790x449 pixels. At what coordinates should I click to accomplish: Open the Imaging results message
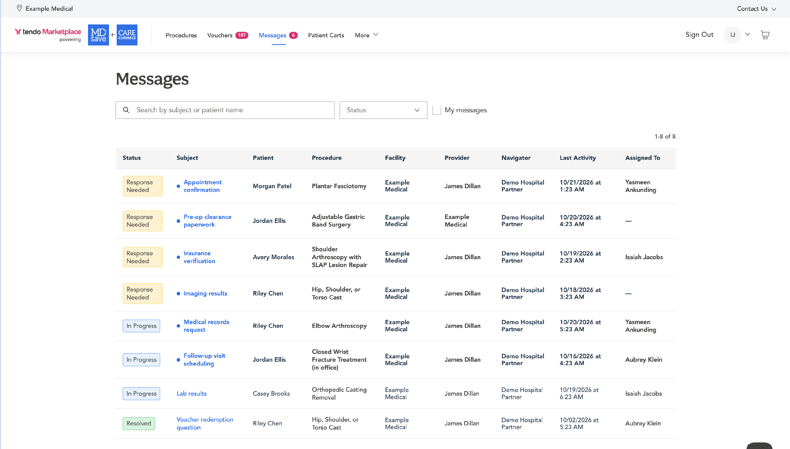(205, 293)
